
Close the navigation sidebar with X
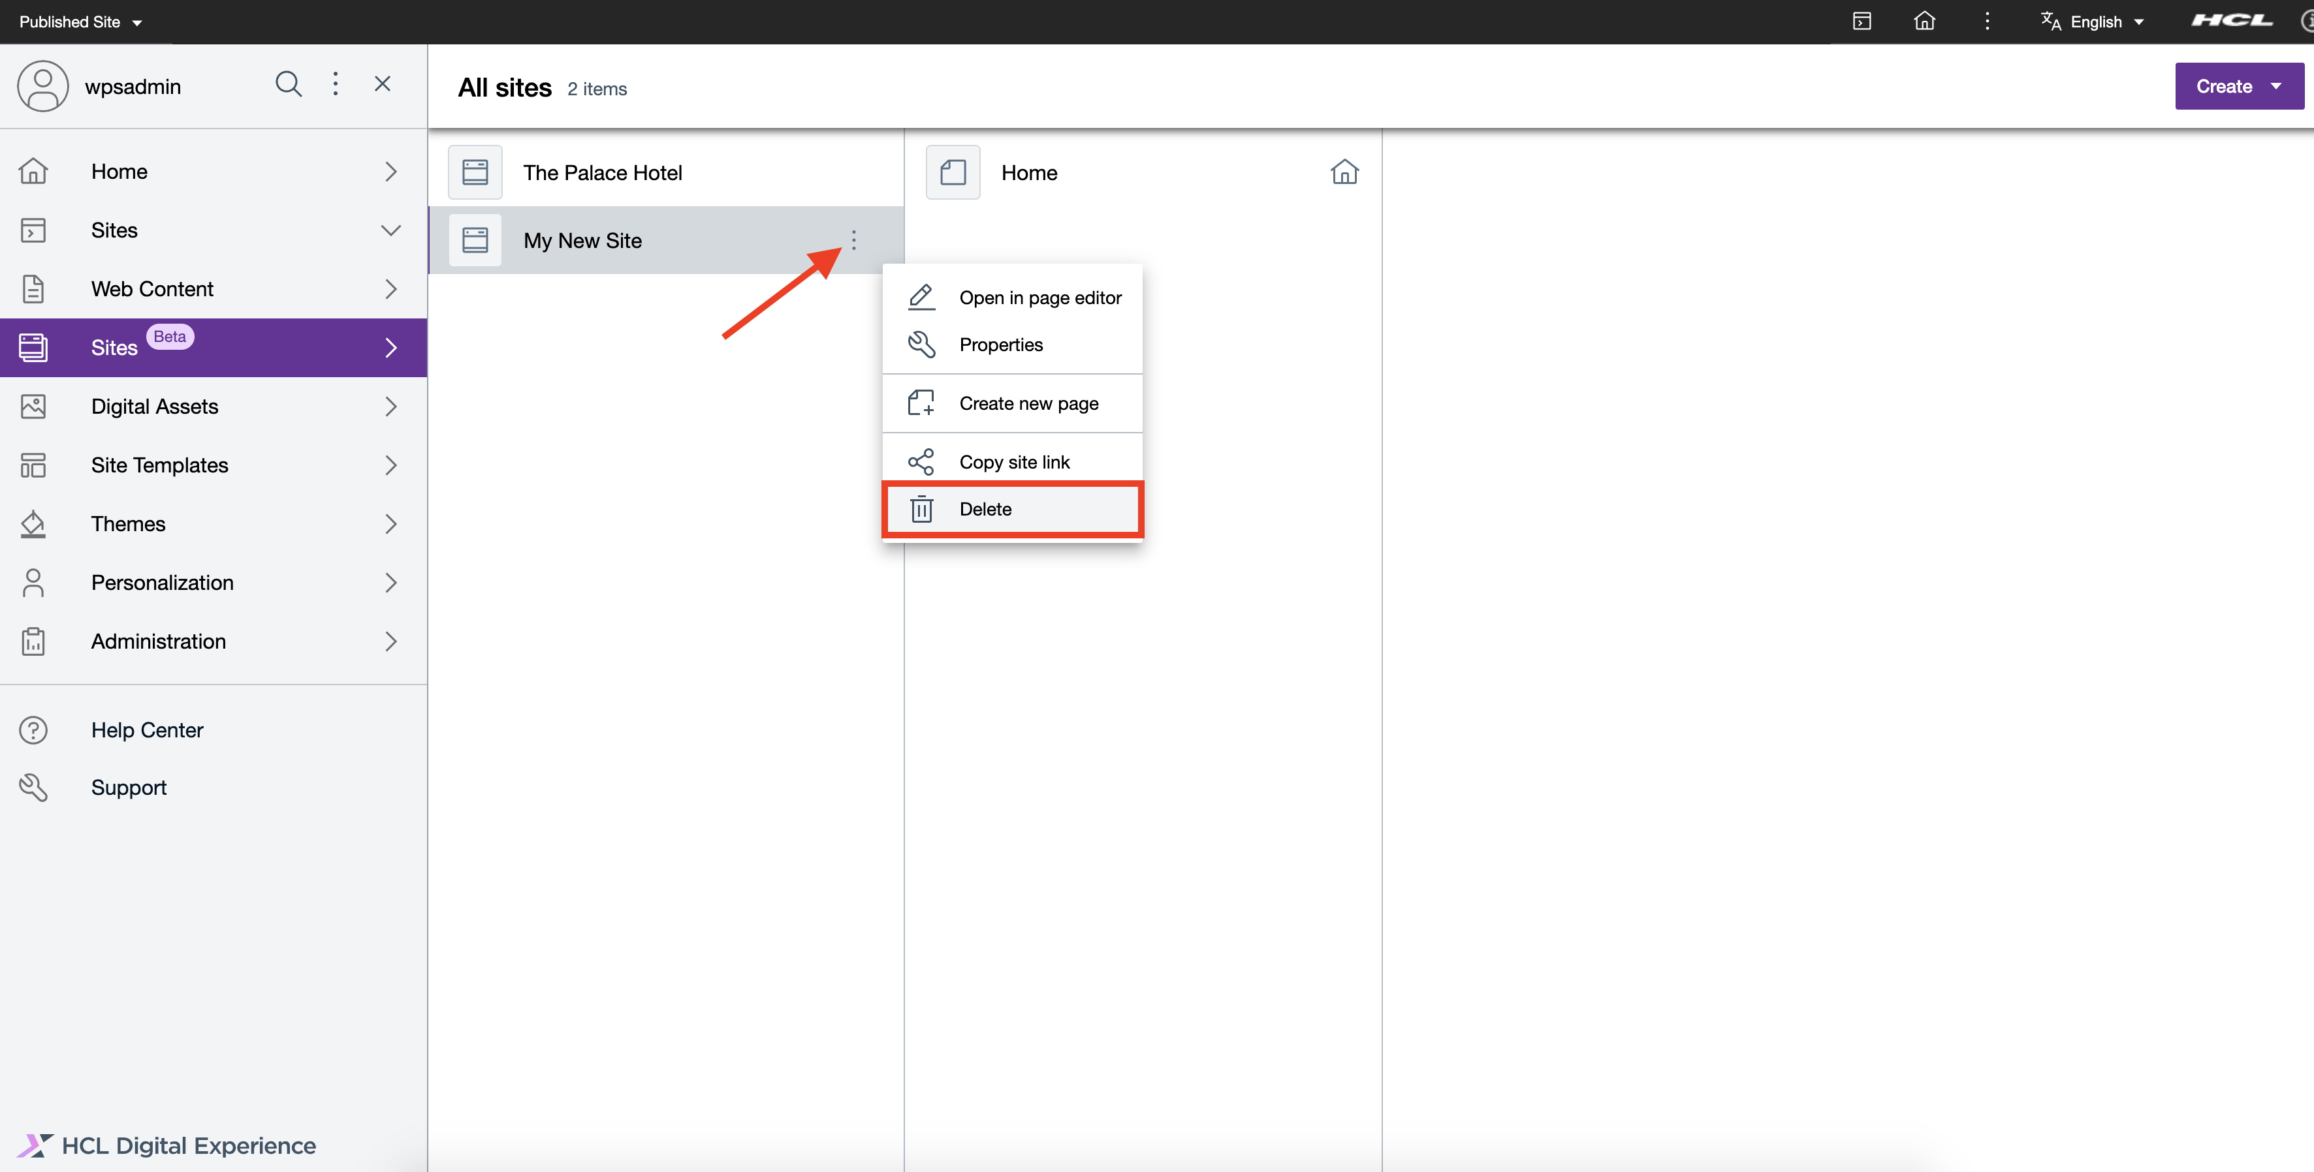[383, 84]
